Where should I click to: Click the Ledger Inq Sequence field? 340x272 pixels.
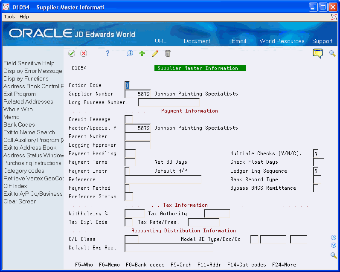point(316,171)
